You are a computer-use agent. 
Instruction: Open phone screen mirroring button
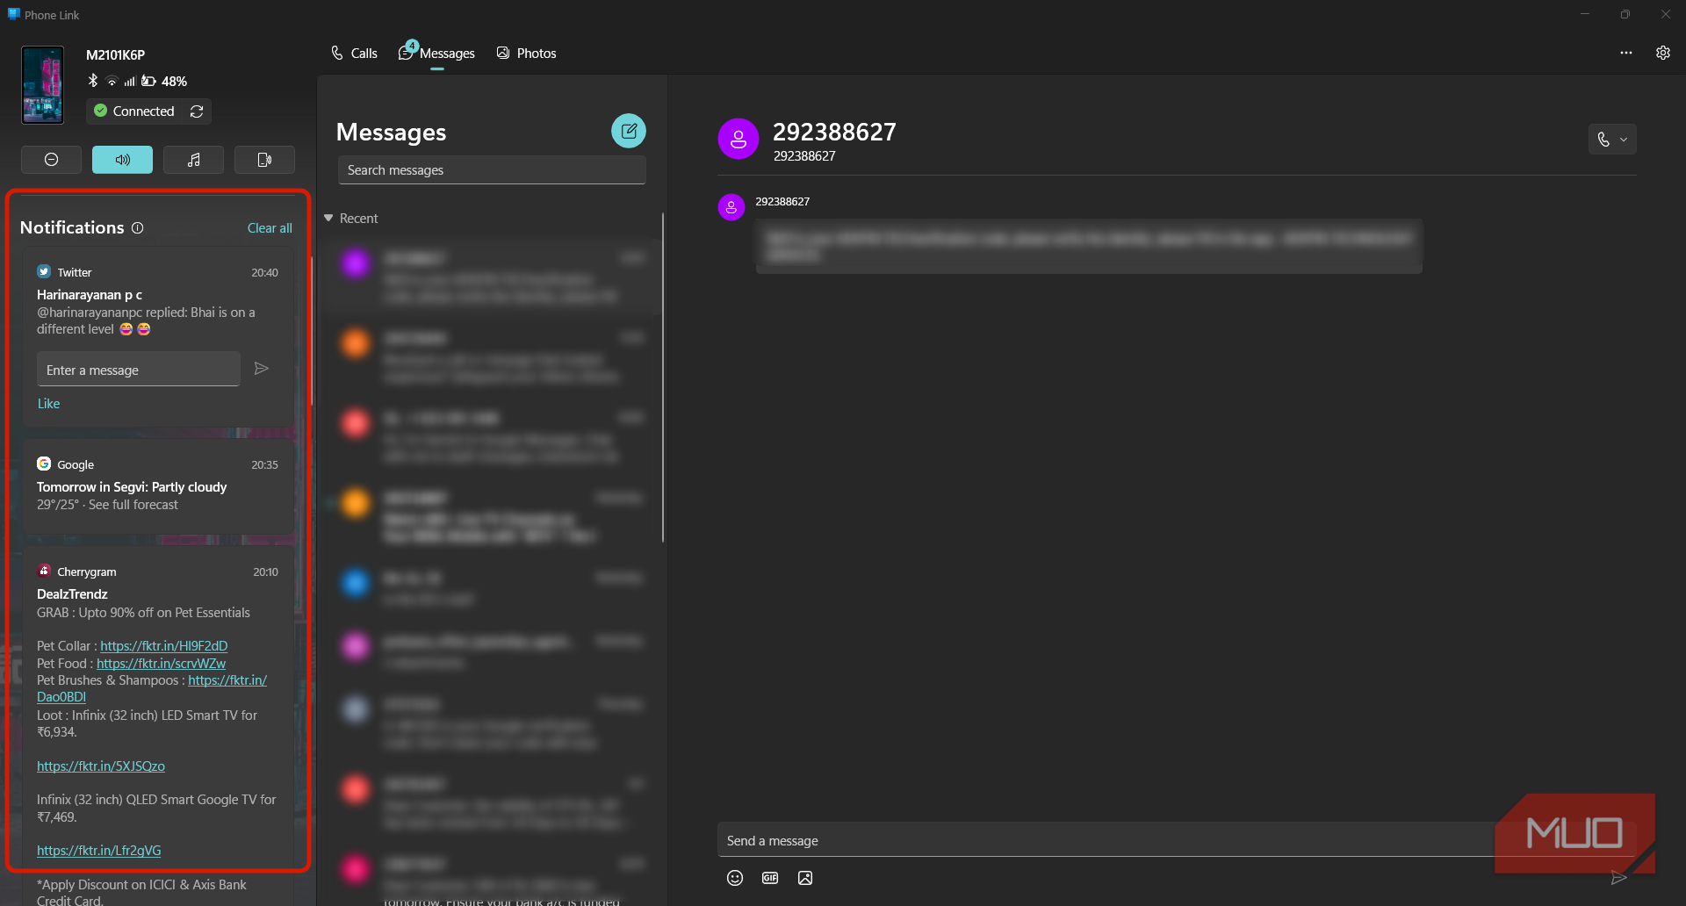click(264, 160)
